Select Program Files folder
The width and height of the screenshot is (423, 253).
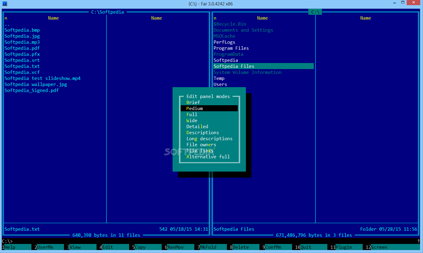pos(231,48)
